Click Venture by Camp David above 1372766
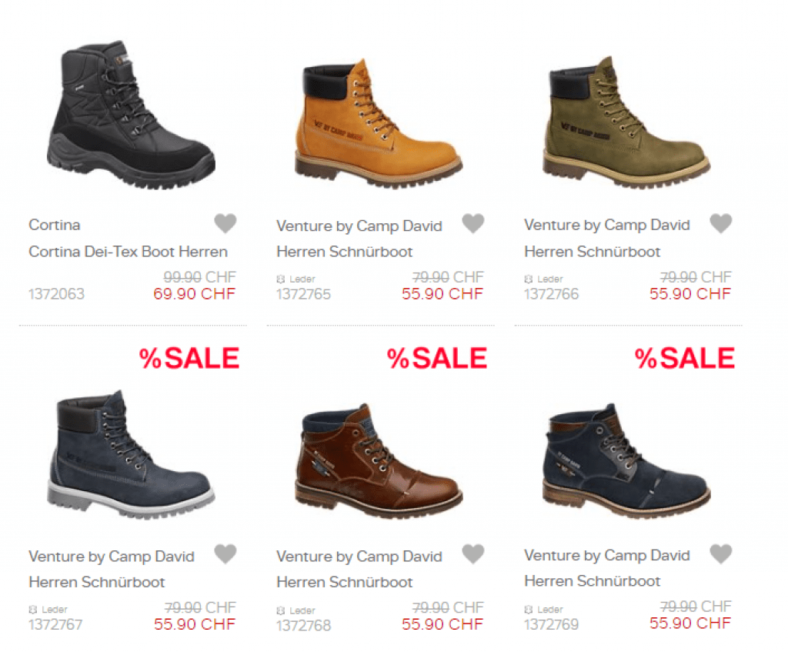 coord(607,225)
